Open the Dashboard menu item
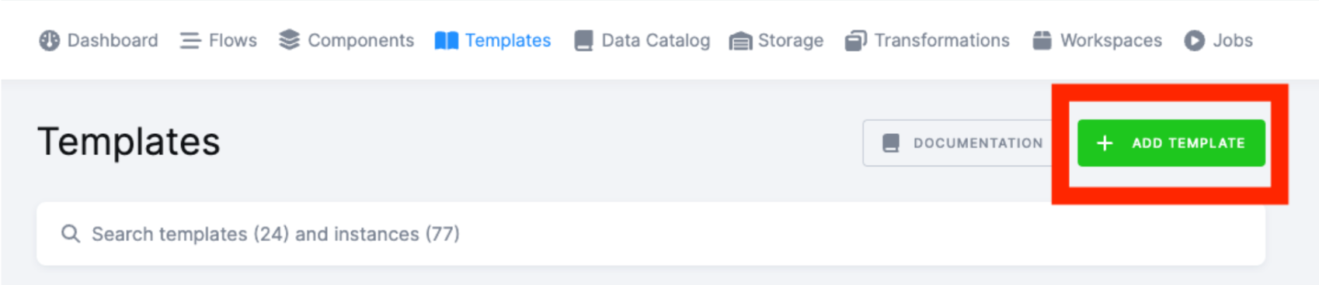The height and width of the screenshot is (285, 1319). coord(99,40)
